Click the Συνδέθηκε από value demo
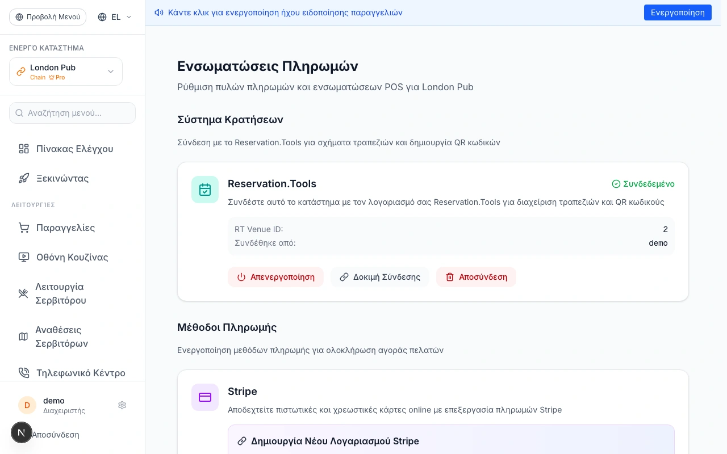Screen dimensions: 727x454 click(x=658, y=243)
